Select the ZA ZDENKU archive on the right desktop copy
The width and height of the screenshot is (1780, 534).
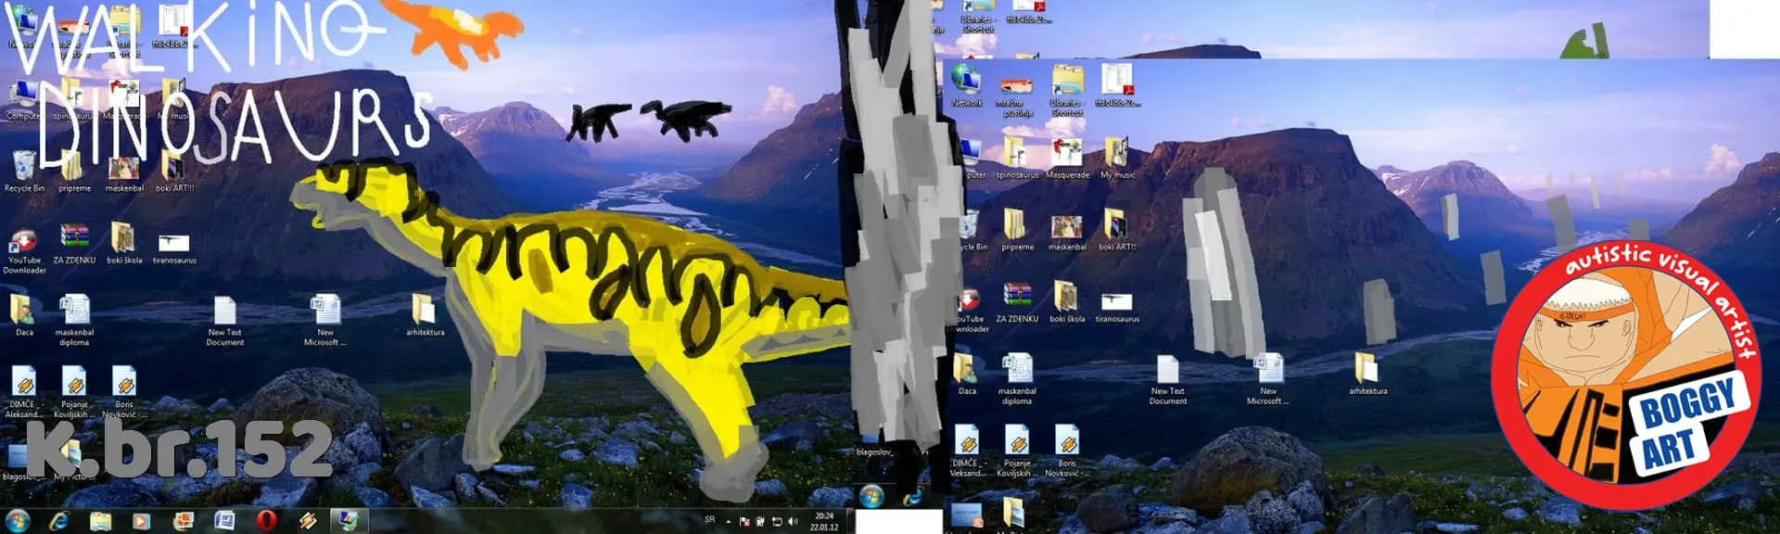tap(1017, 303)
